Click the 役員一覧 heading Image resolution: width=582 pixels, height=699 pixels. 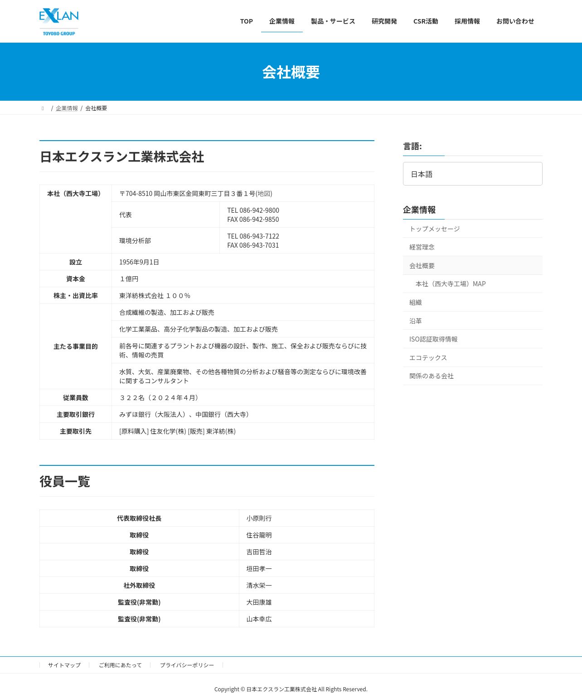[65, 482]
